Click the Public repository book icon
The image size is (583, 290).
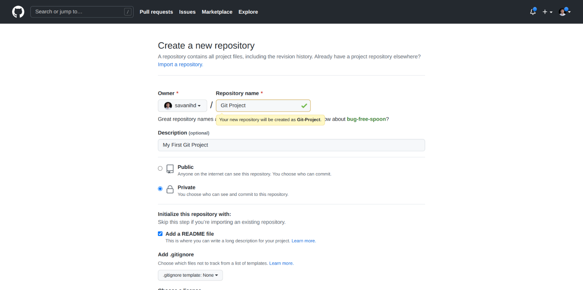click(x=170, y=169)
